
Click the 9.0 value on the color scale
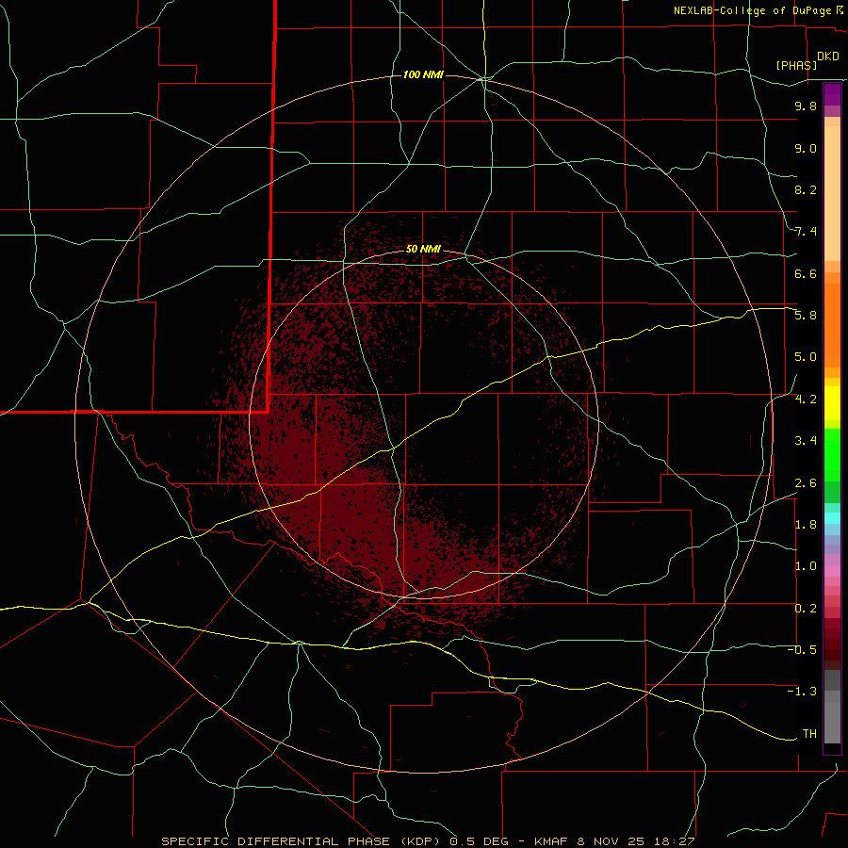[806, 148]
